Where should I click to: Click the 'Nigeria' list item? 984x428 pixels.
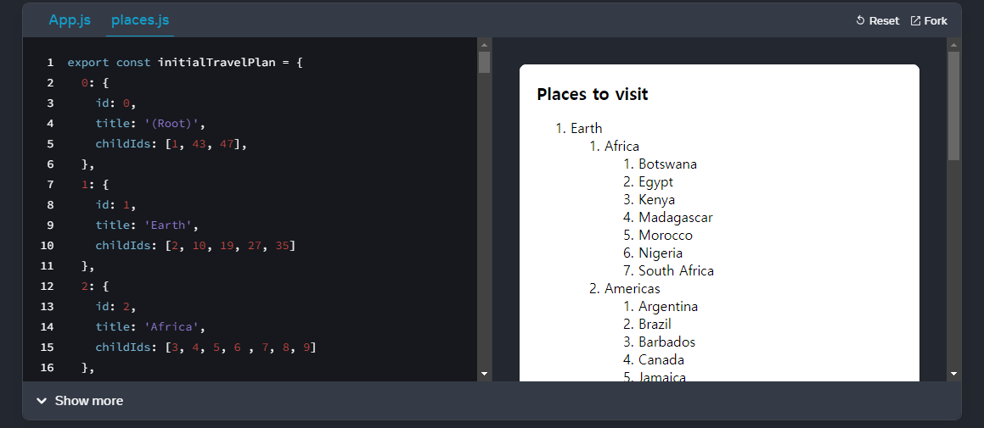coord(661,253)
